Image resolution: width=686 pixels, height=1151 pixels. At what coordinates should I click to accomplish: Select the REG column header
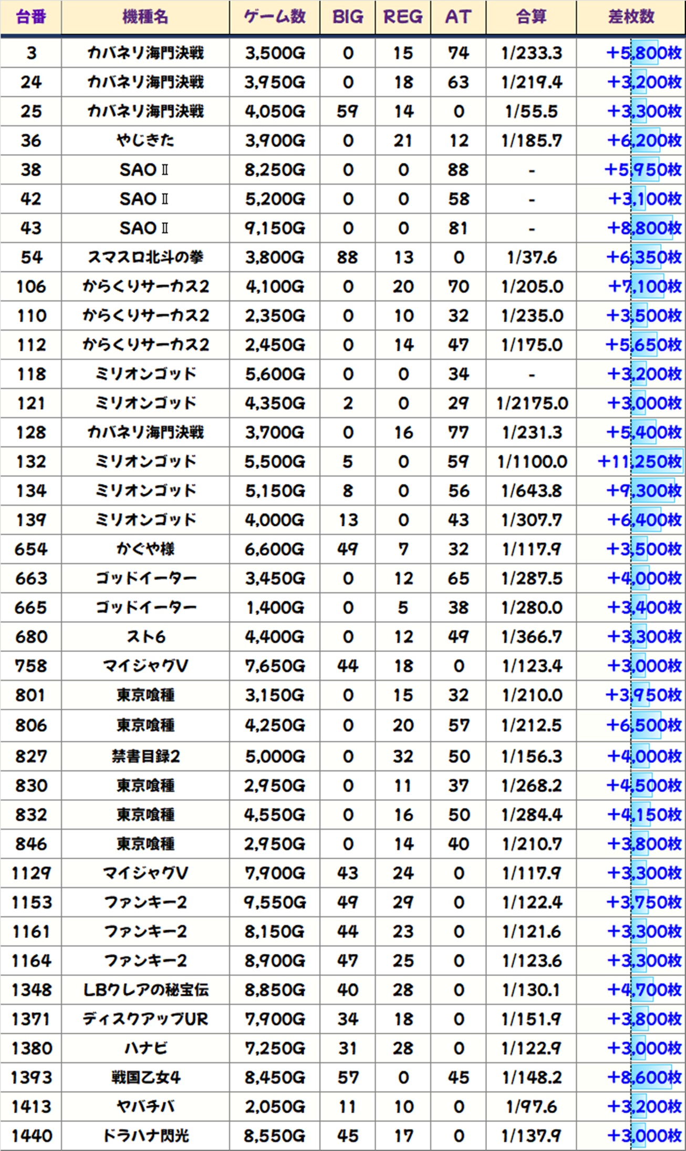[x=403, y=17]
